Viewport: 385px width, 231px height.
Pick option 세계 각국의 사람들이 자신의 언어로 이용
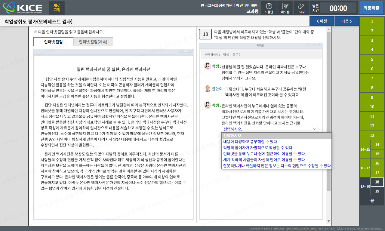(x=264, y=160)
